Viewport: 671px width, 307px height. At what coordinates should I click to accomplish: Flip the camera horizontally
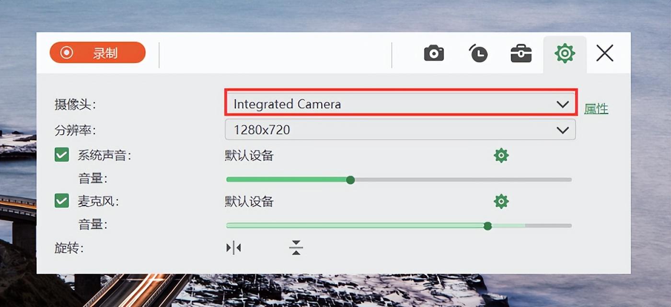point(233,248)
